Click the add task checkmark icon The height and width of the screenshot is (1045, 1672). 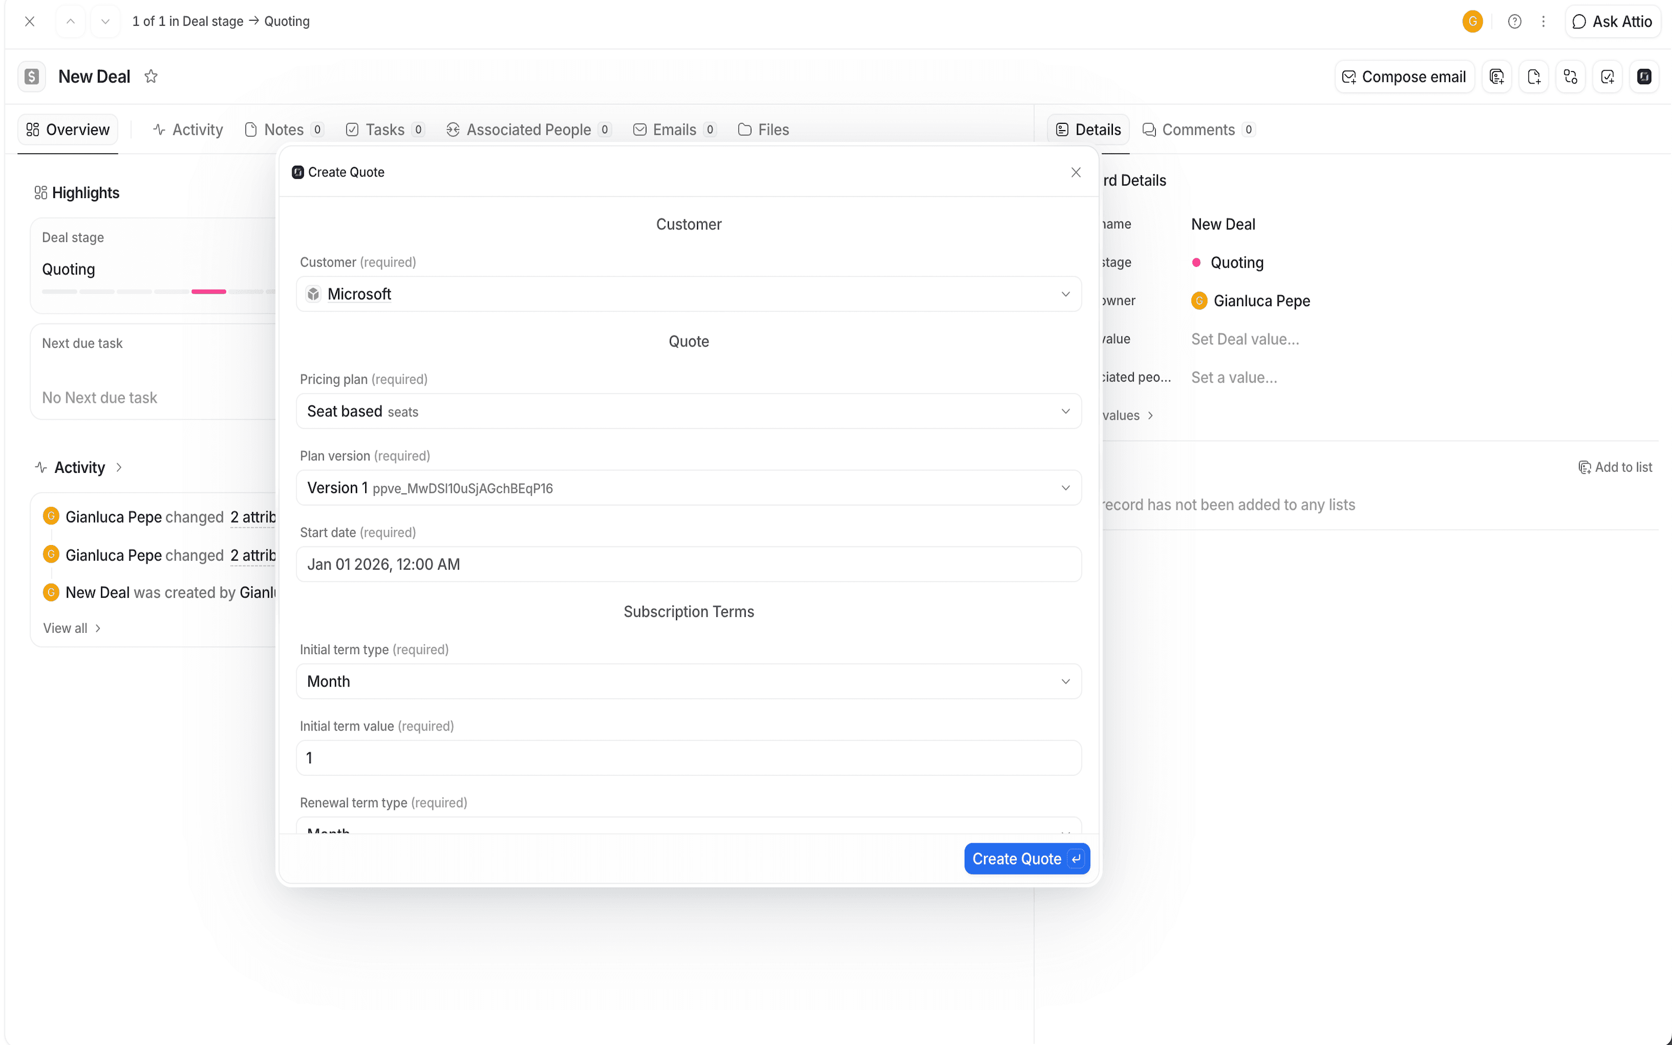click(x=1608, y=77)
